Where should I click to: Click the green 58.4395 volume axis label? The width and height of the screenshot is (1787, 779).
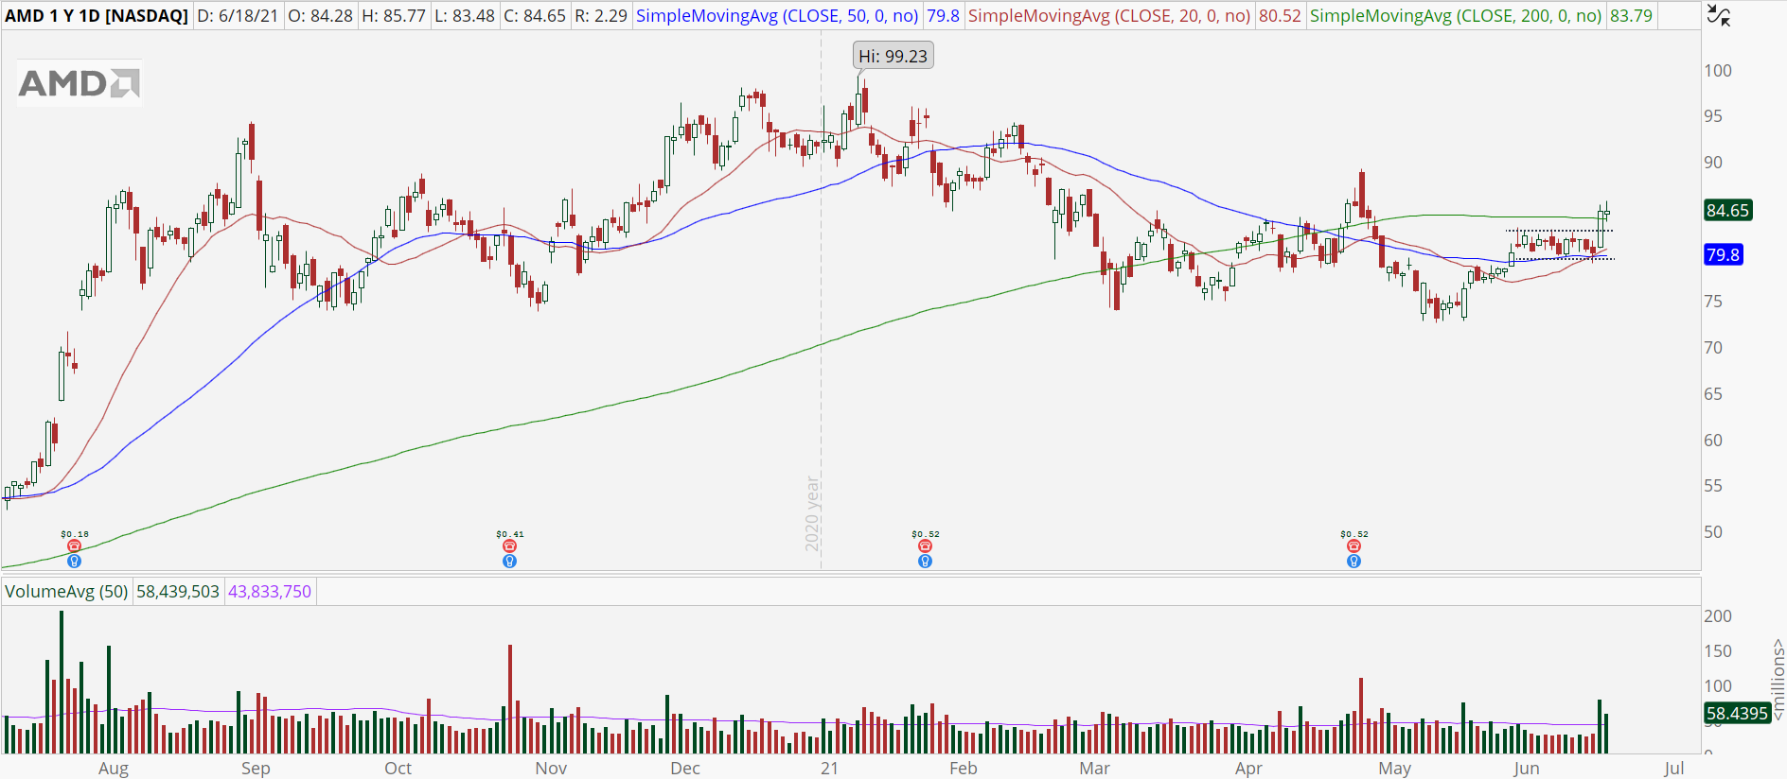tap(1737, 713)
